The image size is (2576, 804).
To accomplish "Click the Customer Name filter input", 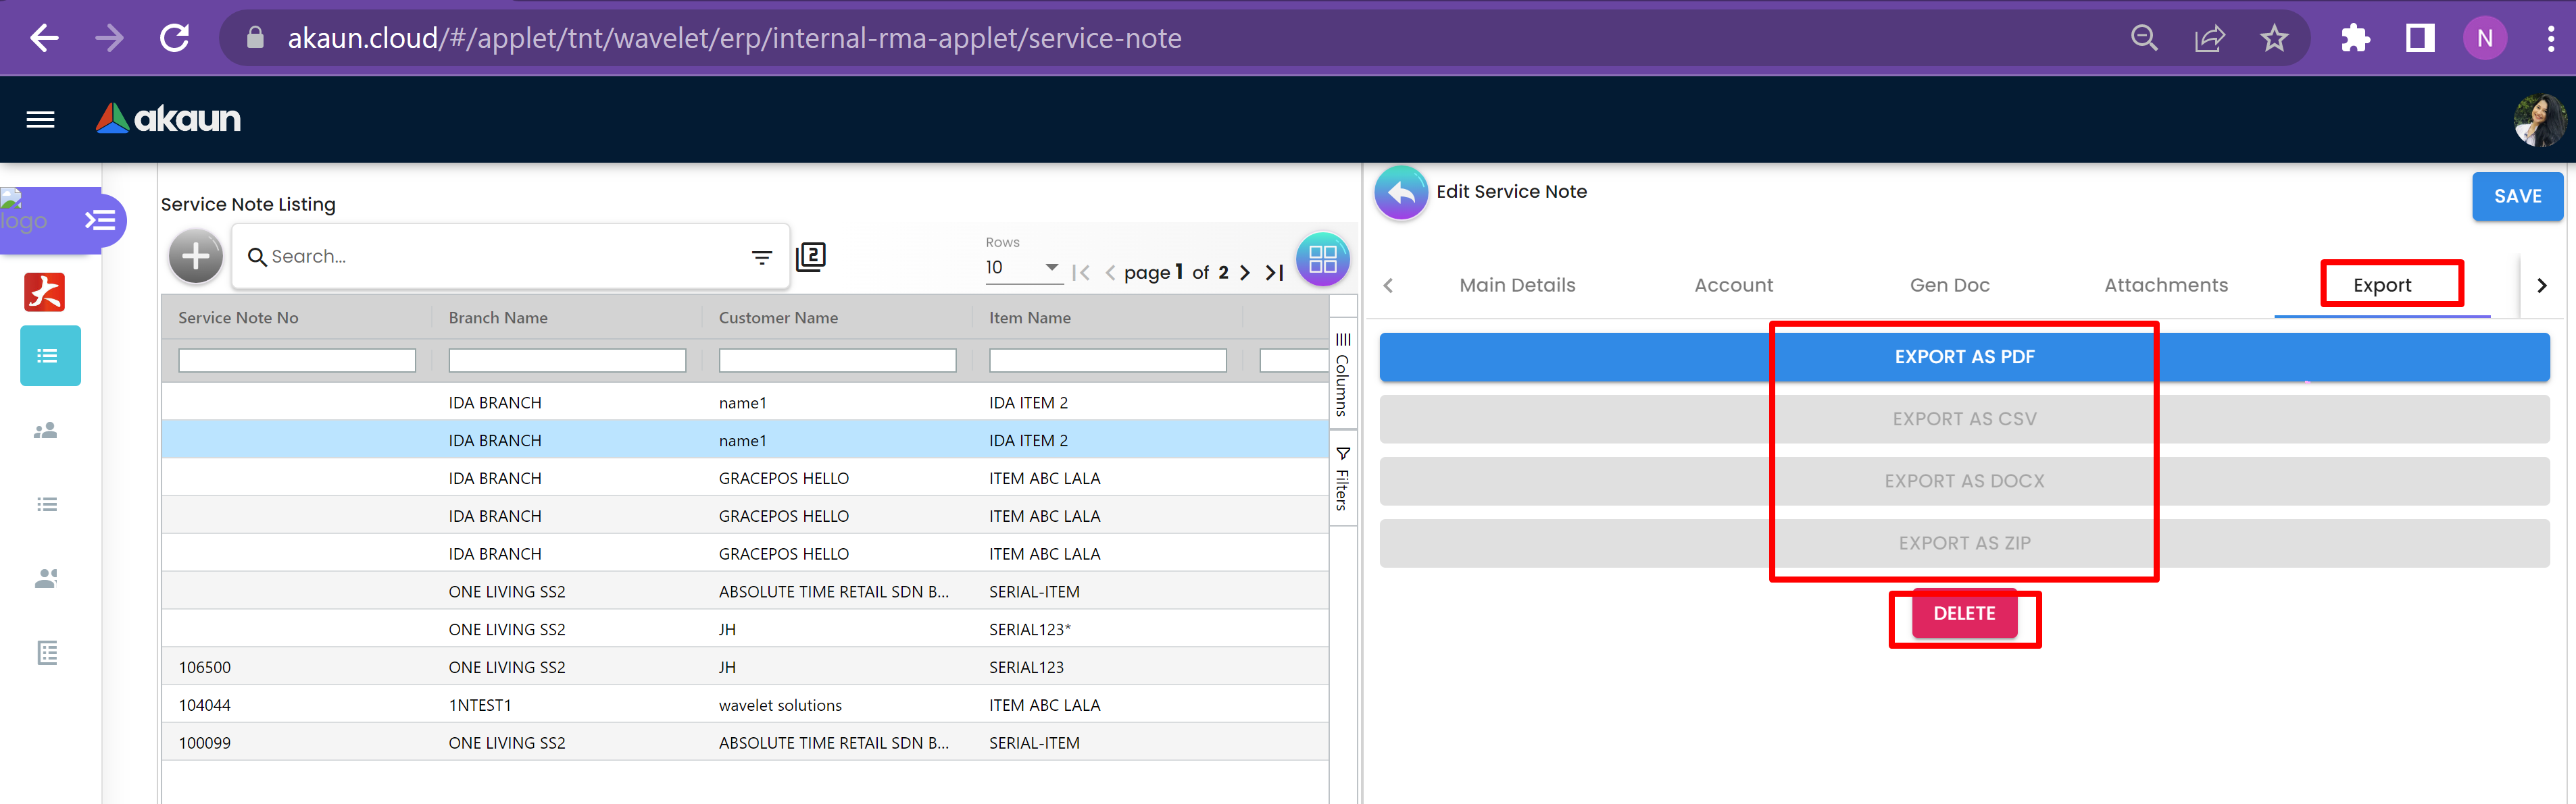I will (837, 360).
